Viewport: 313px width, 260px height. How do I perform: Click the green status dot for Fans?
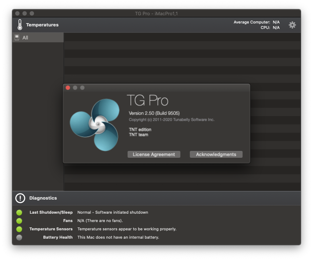[x=19, y=221]
